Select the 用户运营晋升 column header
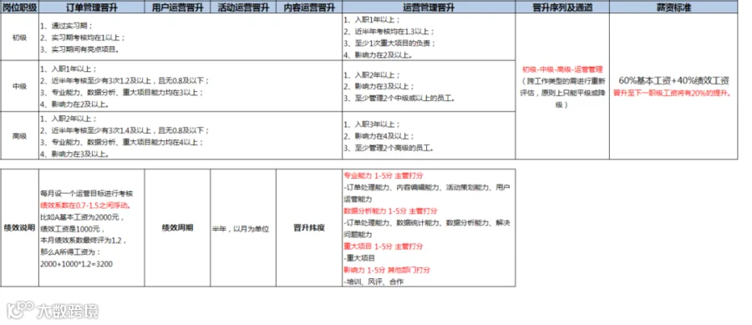Viewport: 752px width, 325px height. 177,8
